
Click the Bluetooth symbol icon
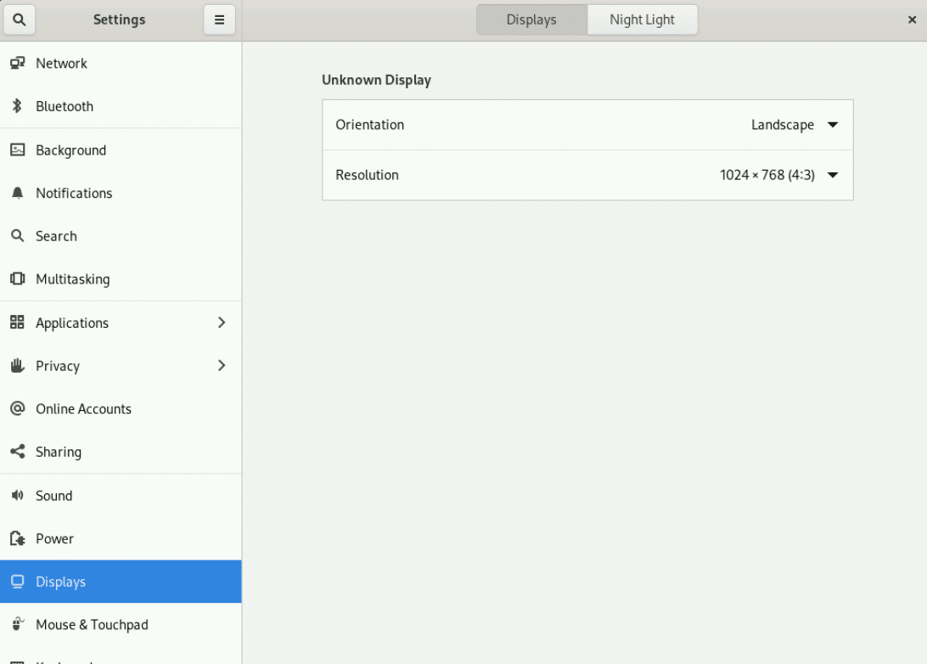(x=17, y=106)
